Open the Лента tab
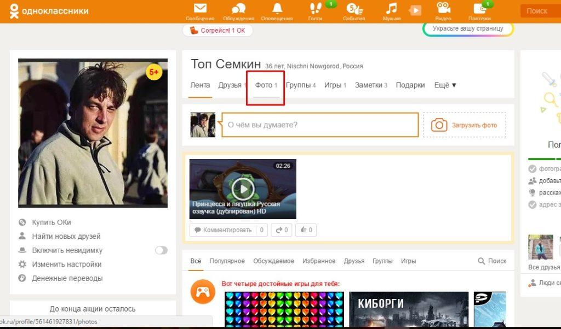This screenshot has height=329, width=561. [x=200, y=85]
